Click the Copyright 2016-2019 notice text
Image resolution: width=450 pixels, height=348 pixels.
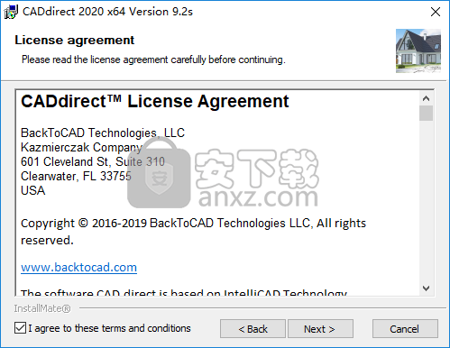click(193, 232)
